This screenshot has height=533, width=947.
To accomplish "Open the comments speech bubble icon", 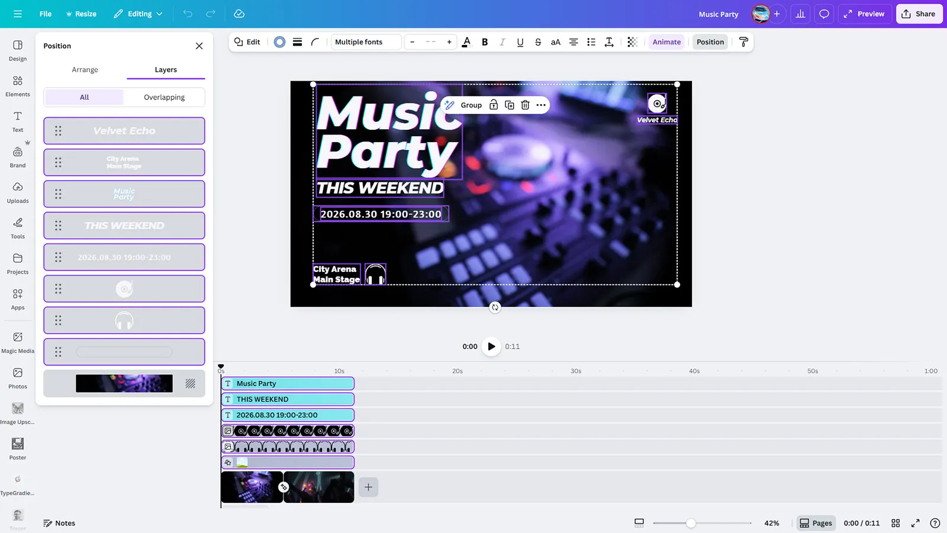I will pyautogui.click(x=824, y=14).
